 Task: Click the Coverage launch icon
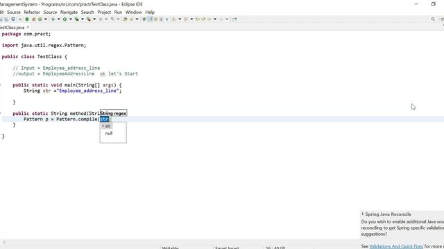pos(77,19)
